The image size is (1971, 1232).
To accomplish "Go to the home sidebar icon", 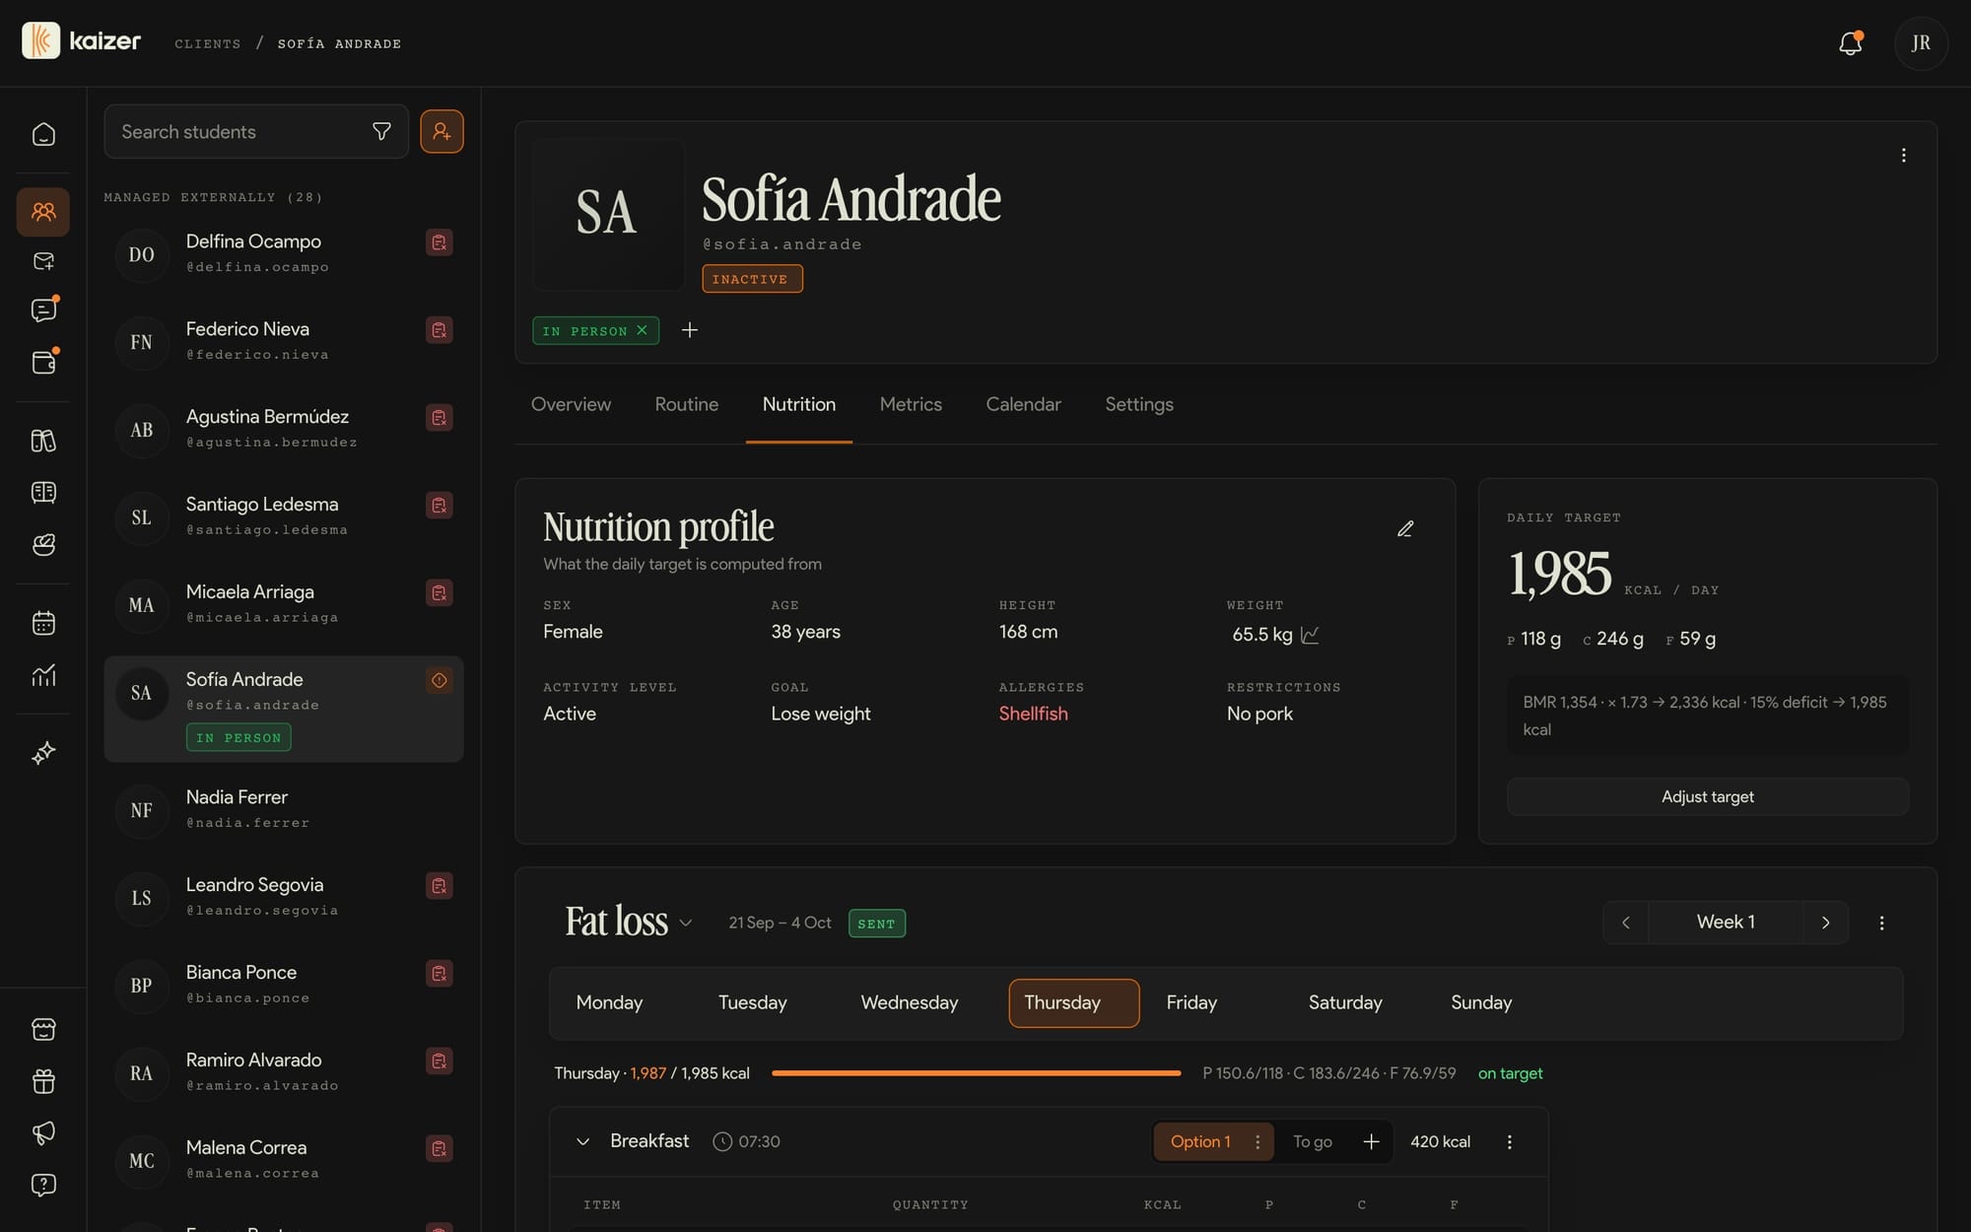I will point(43,134).
